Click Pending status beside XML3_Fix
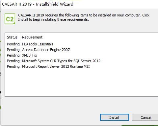The width and height of the screenshot is (158, 126). [13, 55]
